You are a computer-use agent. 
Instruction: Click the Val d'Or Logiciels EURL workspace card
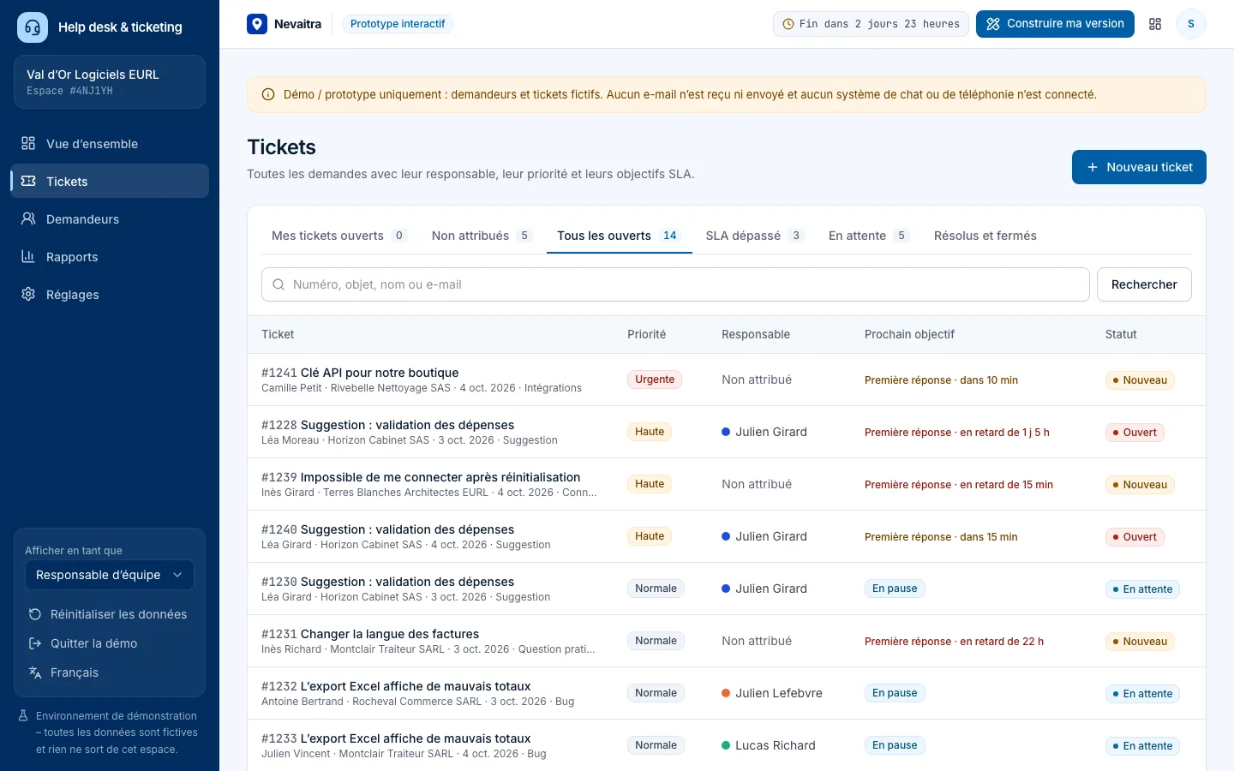pos(110,82)
